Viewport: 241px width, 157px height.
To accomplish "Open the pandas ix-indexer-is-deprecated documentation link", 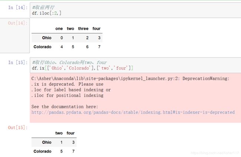I will point(133,112).
